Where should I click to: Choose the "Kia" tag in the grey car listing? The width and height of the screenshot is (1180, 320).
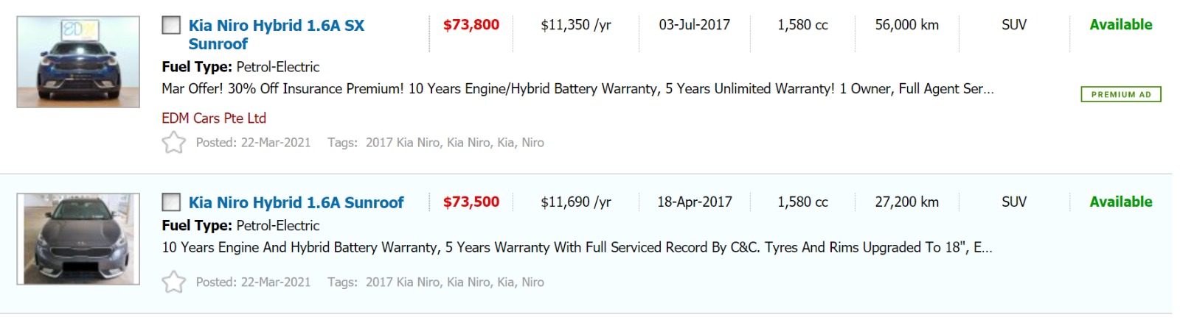click(x=506, y=282)
